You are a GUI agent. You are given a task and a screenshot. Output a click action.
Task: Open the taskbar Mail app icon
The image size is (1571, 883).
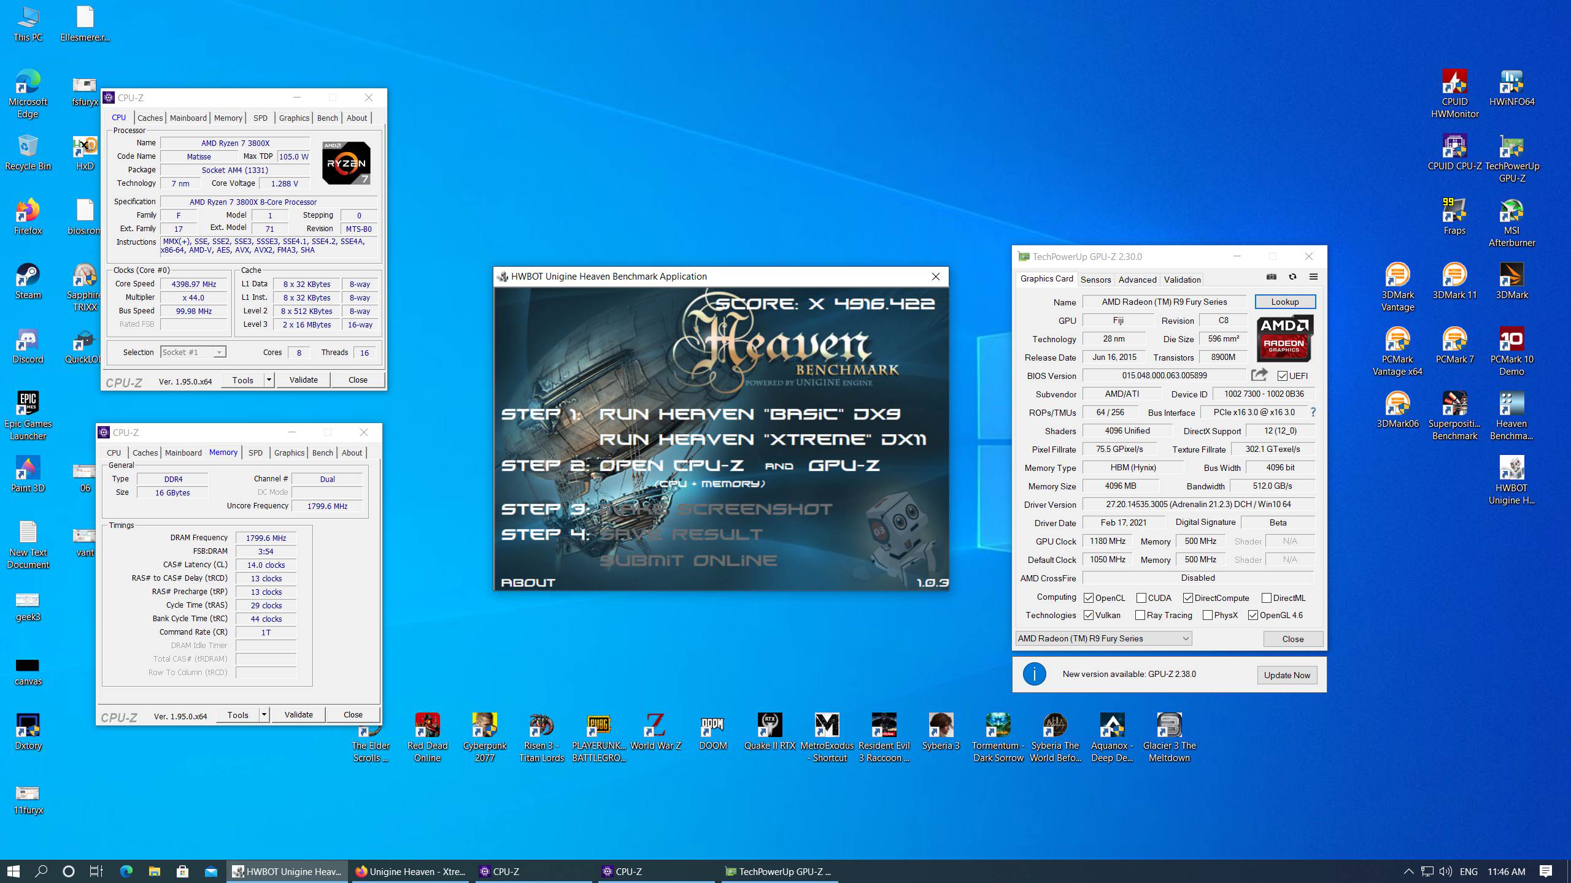211,871
